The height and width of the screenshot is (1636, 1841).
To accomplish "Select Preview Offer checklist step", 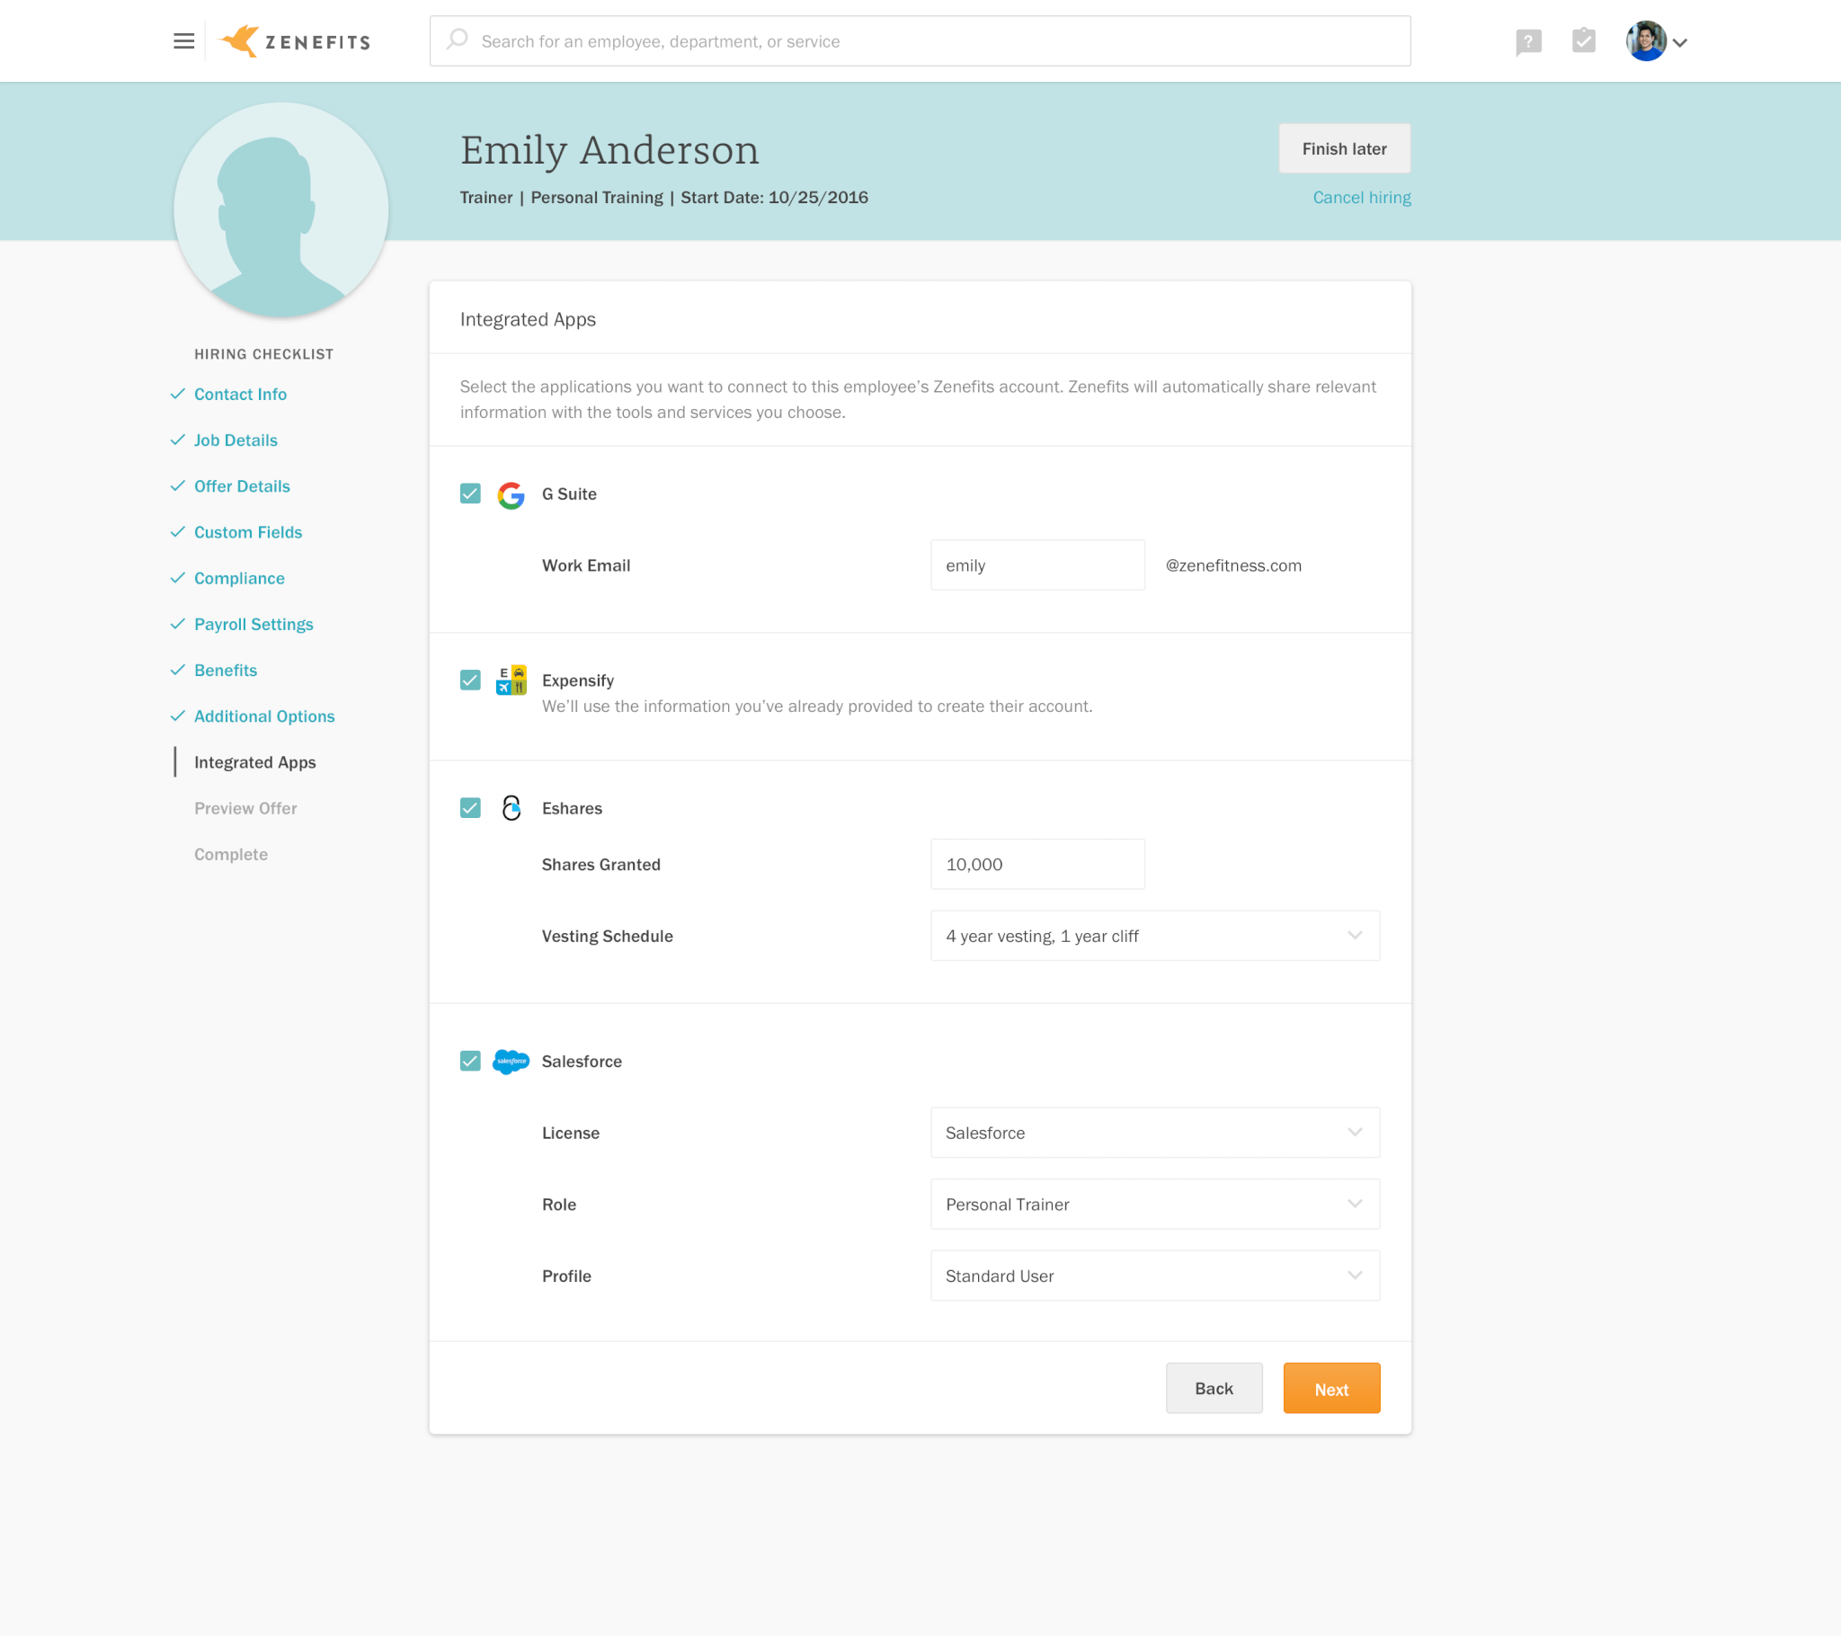I will pos(246,808).
